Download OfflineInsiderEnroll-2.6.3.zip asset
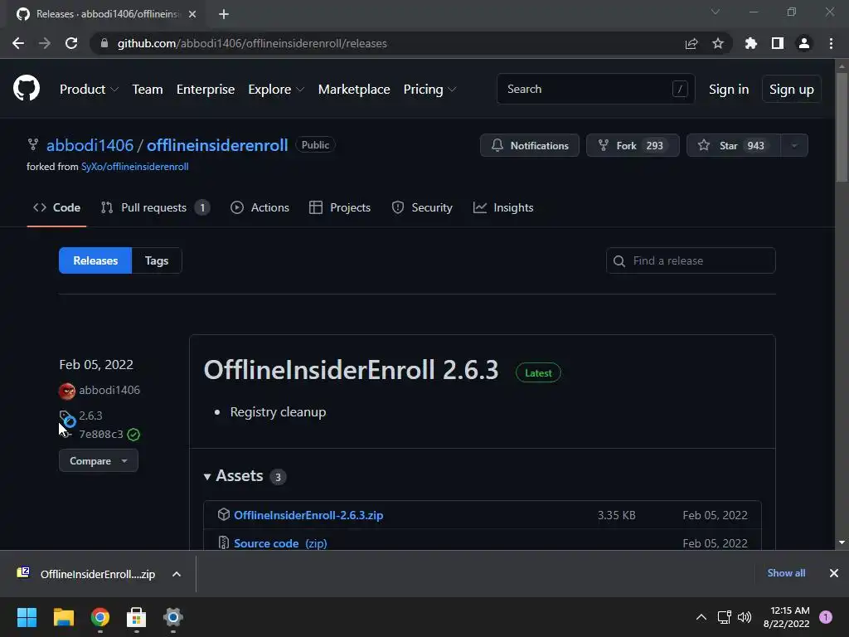Image resolution: width=849 pixels, height=637 pixels. pos(308,515)
